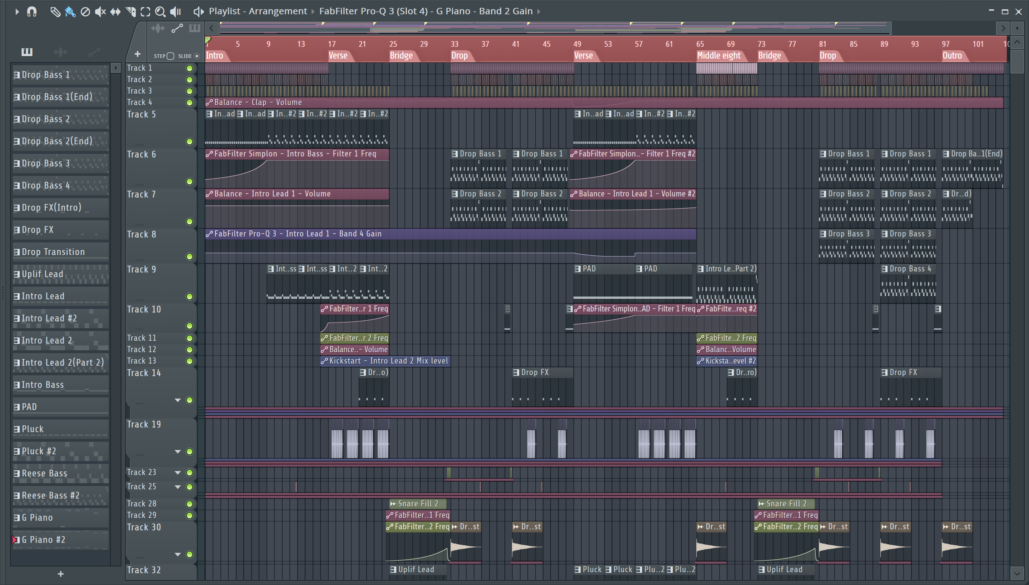Expand the Track 23 group arrow
This screenshot has height=585, width=1029.
[178, 472]
